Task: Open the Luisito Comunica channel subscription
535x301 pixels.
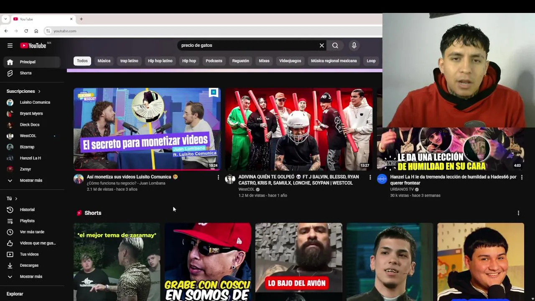Action: pyautogui.click(x=32, y=102)
